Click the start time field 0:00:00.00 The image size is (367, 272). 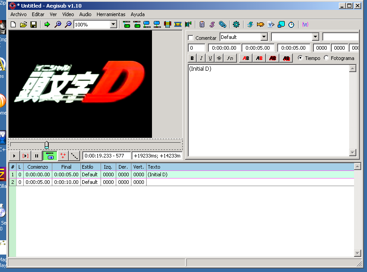[224, 48]
